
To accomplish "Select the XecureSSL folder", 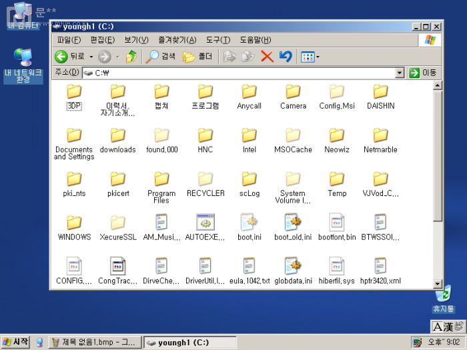I will pyautogui.click(x=117, y=229).
